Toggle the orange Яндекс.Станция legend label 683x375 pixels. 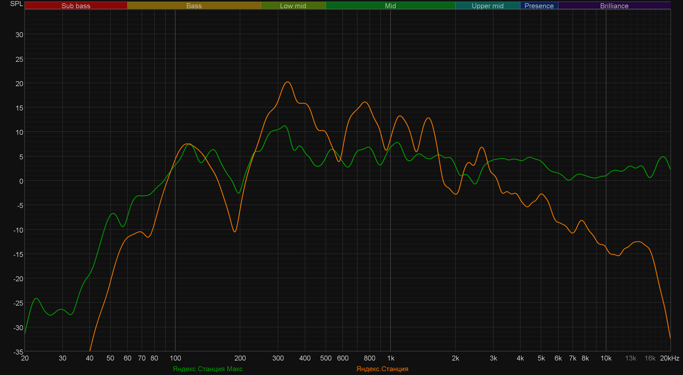(x=382, y=369)
